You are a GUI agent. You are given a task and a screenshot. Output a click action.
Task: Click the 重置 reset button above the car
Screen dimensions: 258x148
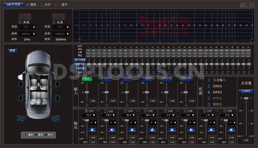click(x=13, y=51)
